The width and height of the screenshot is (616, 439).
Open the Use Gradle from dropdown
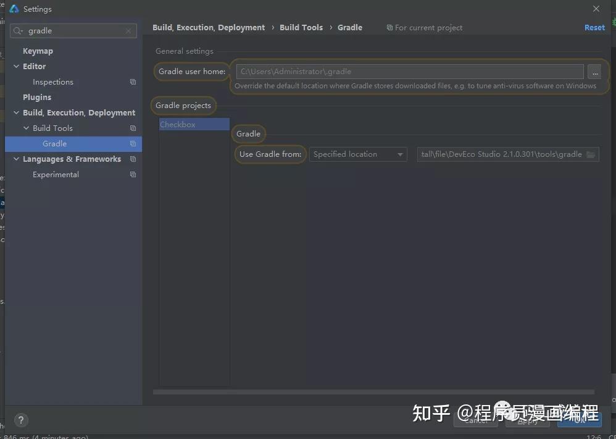pyautogui.click(x=358, y=154)
